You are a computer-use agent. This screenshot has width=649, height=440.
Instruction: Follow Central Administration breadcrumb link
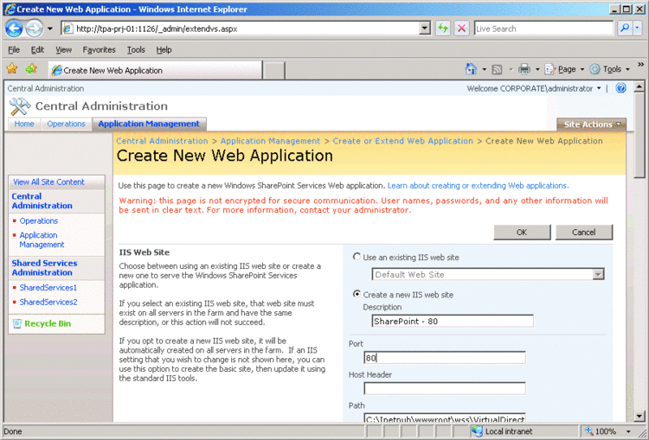(x=162, y=141)
